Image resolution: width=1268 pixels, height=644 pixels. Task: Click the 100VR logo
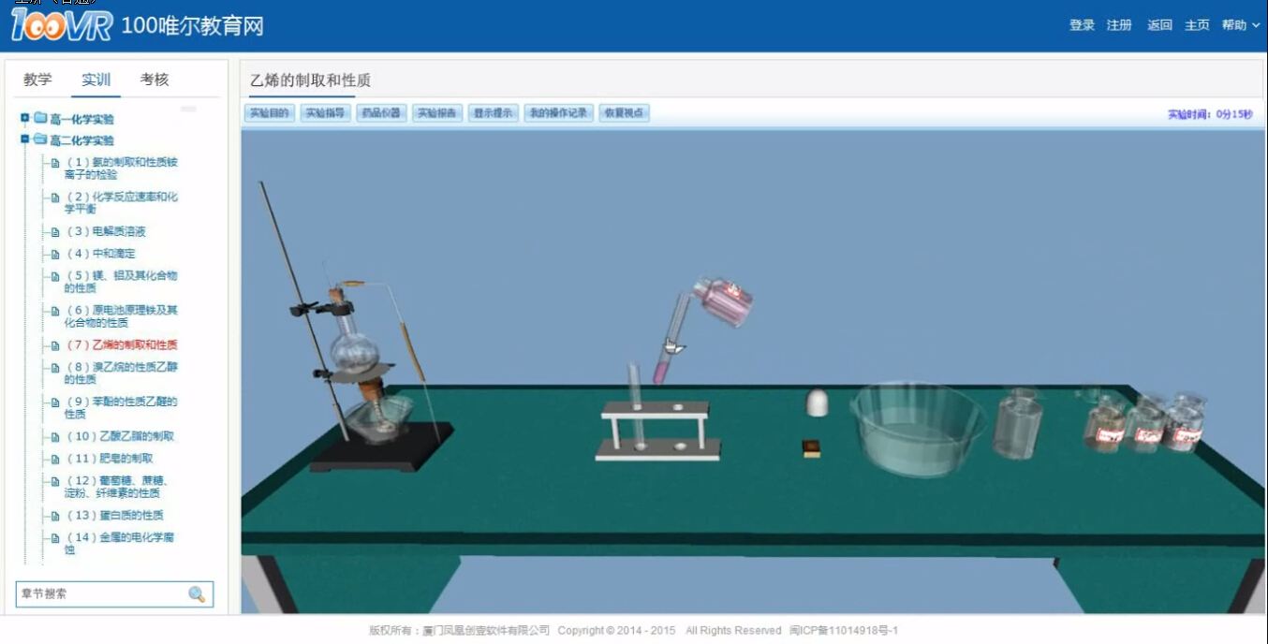coord(62,25)
